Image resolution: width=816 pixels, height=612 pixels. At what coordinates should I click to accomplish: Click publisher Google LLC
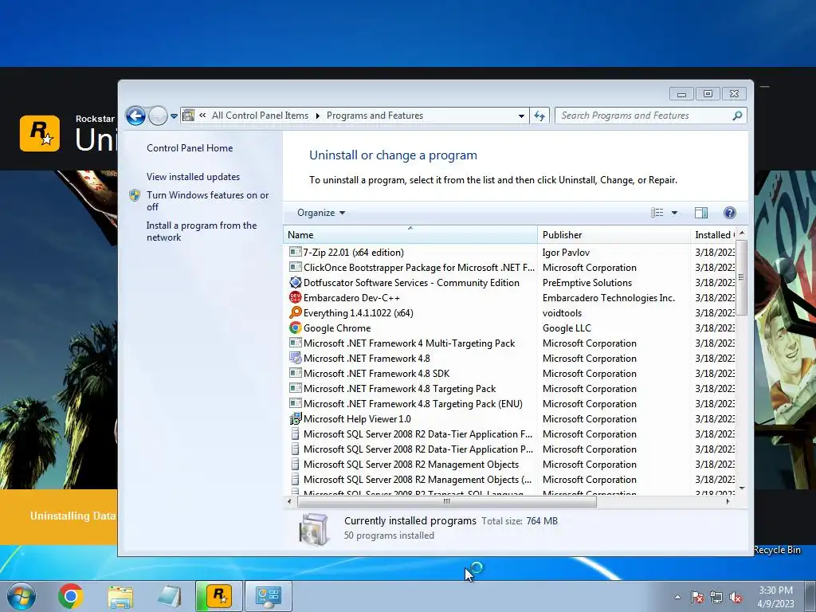pyautogui.click(x=567, y=328)
